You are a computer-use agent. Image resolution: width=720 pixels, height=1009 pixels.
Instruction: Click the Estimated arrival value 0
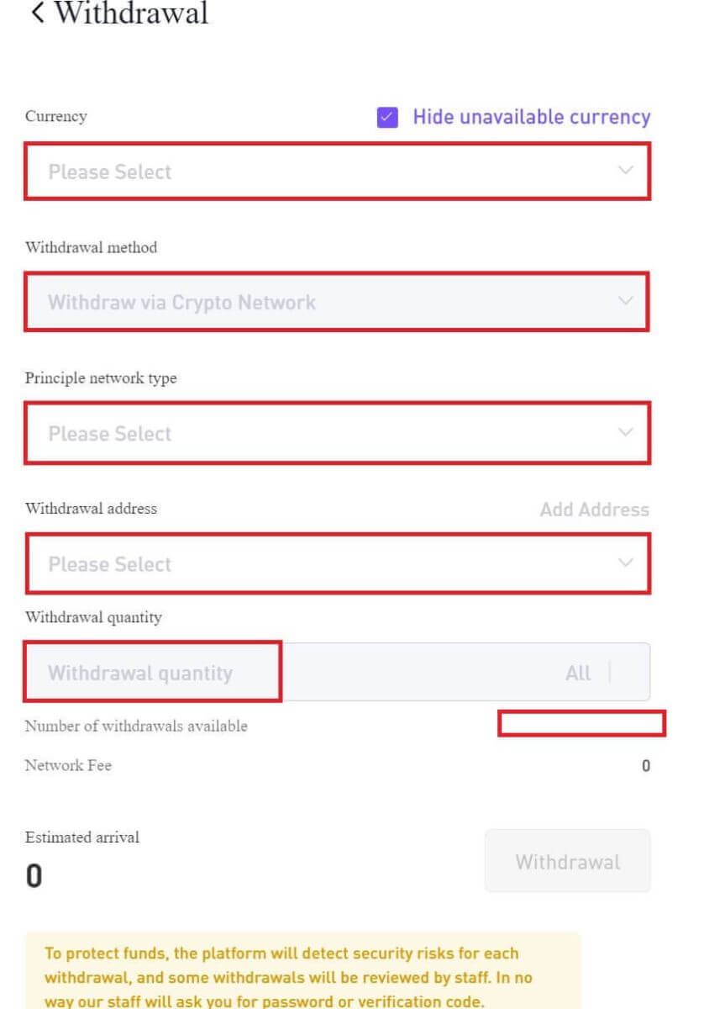(x=32, y=875)
